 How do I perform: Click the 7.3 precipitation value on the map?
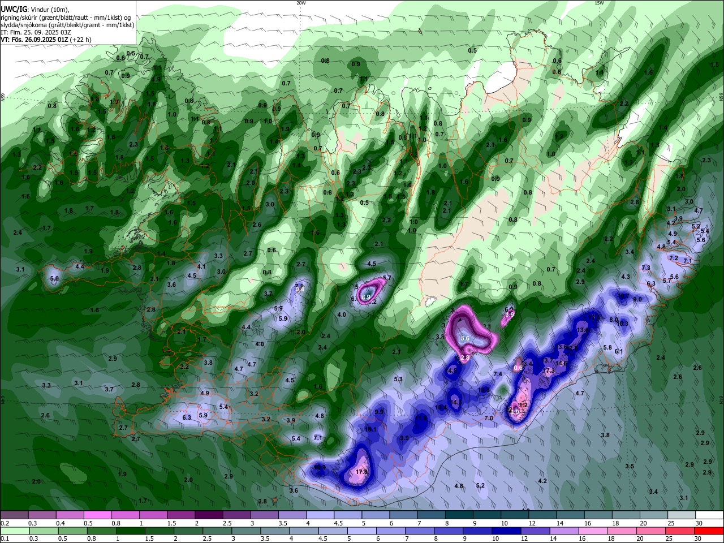[646, 268]
